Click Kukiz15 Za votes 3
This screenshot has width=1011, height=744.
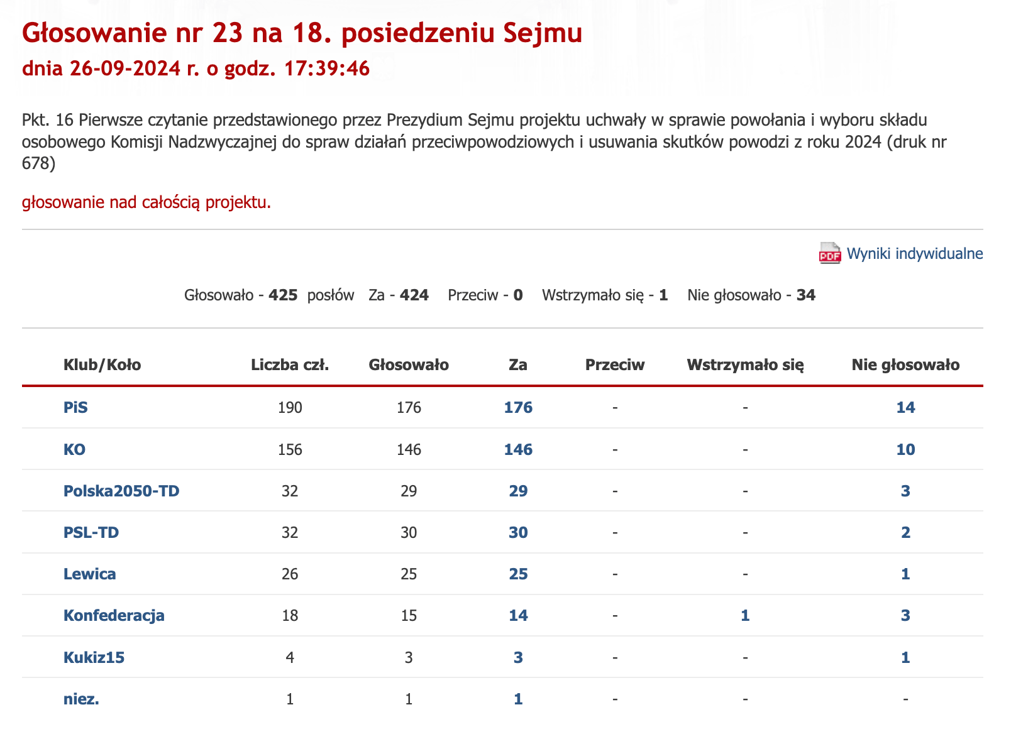coord(518,658)
